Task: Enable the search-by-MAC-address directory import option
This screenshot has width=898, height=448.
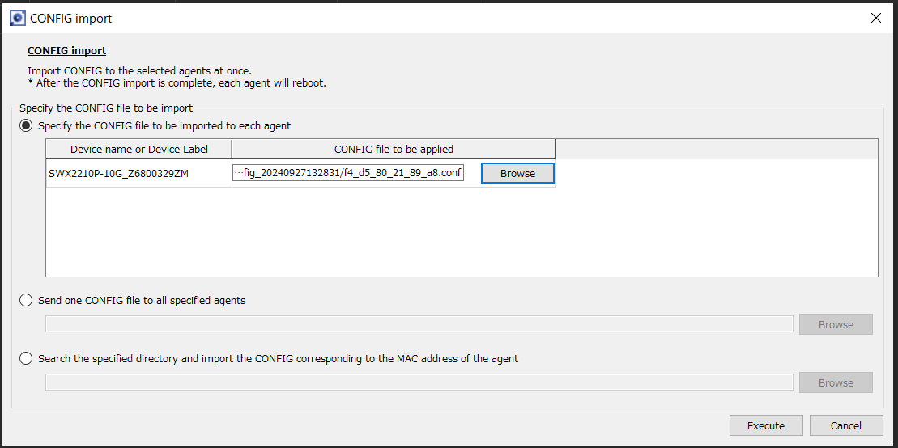Action: 27,358
